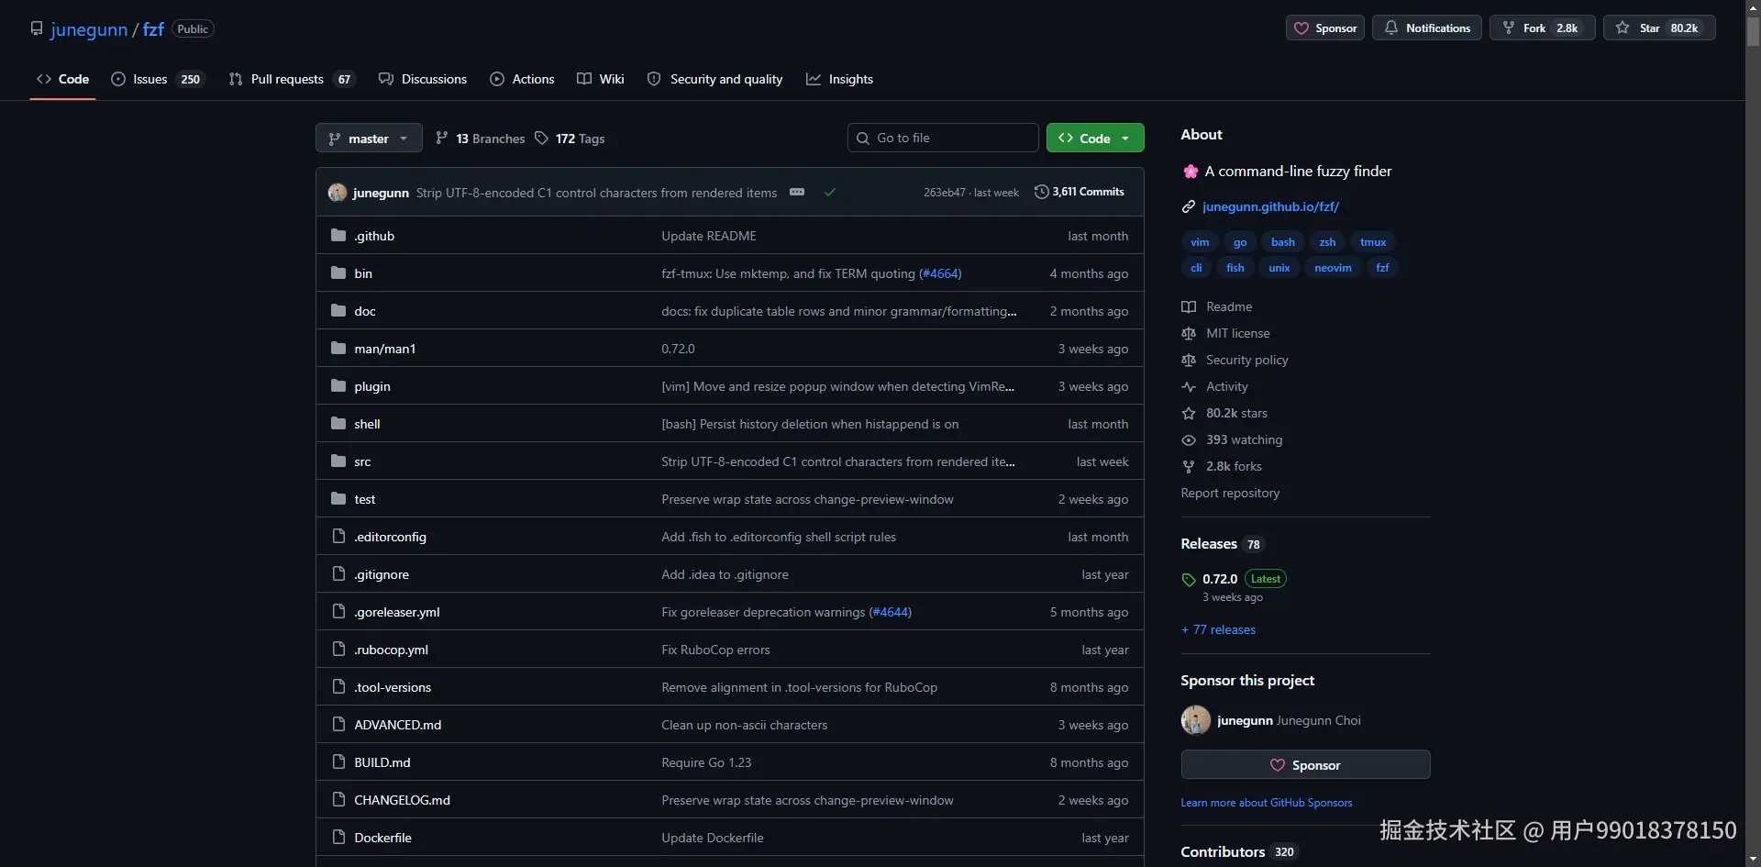Open the plugin folder
The height and width of the screenshot is (867, 1761).
point(372,386)
